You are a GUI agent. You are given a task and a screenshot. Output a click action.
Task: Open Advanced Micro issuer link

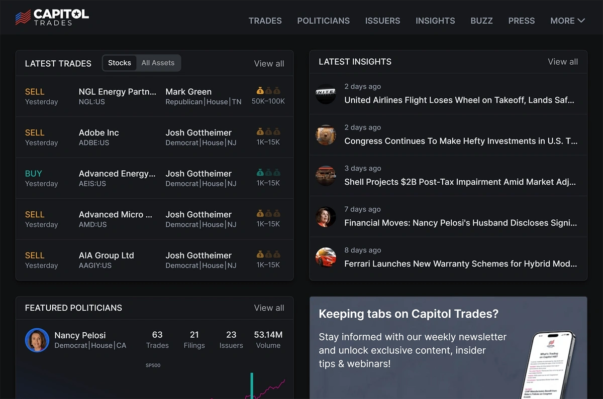[x=116, y=214]
